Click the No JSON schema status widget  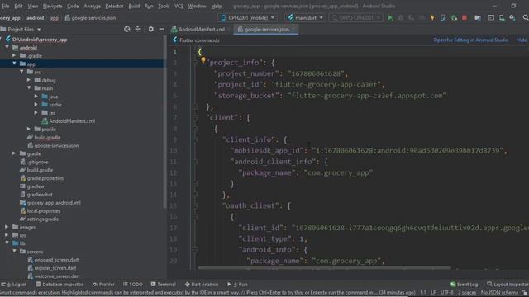point(499,293)
